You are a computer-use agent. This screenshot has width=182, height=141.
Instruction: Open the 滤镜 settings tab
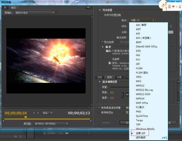pos(99,77)
